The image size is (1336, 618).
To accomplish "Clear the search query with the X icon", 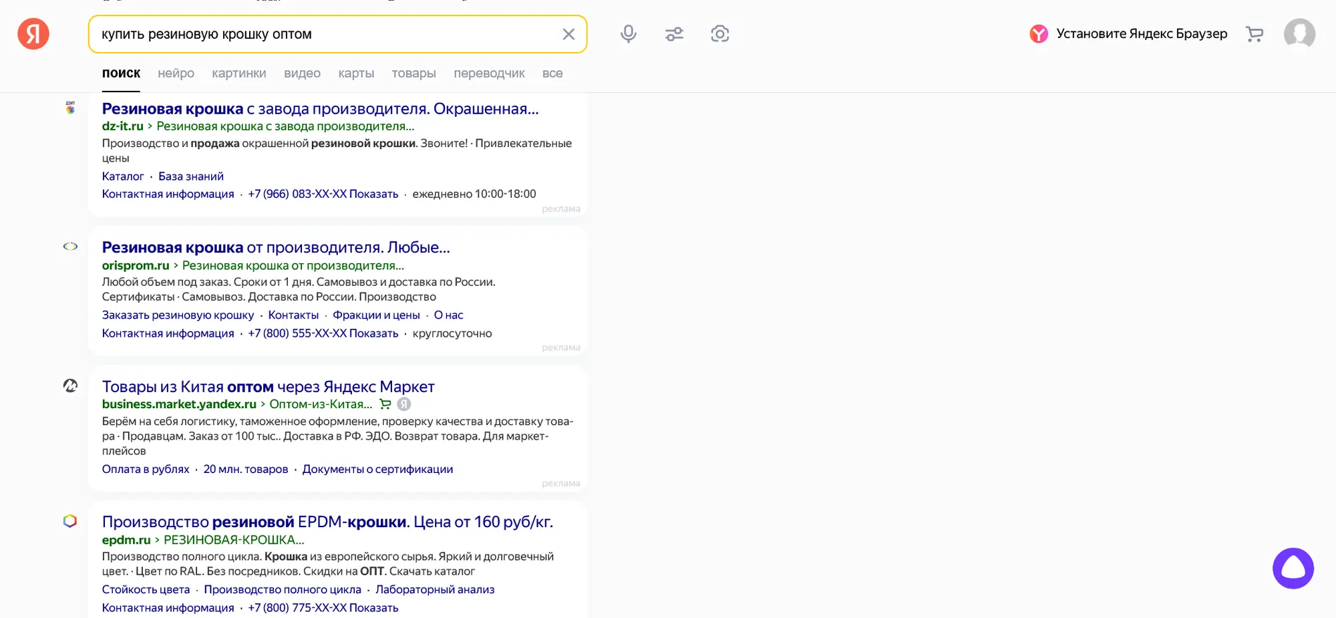I will (x=568, y=34).
